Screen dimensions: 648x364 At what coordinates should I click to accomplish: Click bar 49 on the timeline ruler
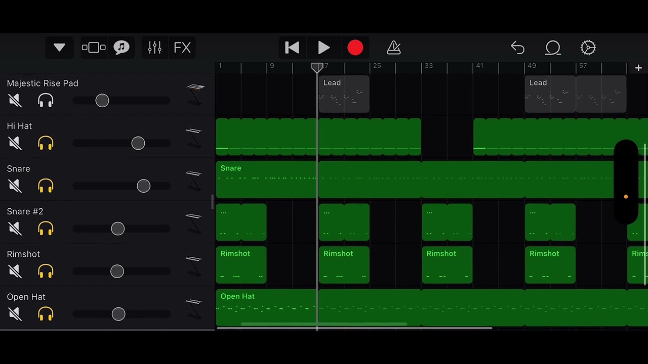[532, 66]
